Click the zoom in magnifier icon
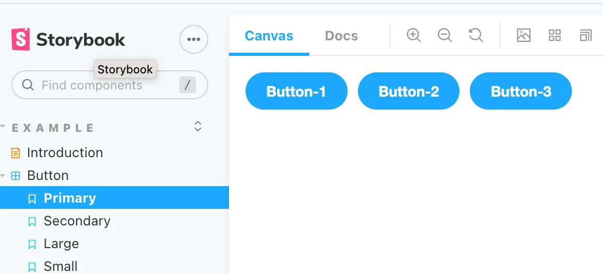 click(x=413, y=35)
